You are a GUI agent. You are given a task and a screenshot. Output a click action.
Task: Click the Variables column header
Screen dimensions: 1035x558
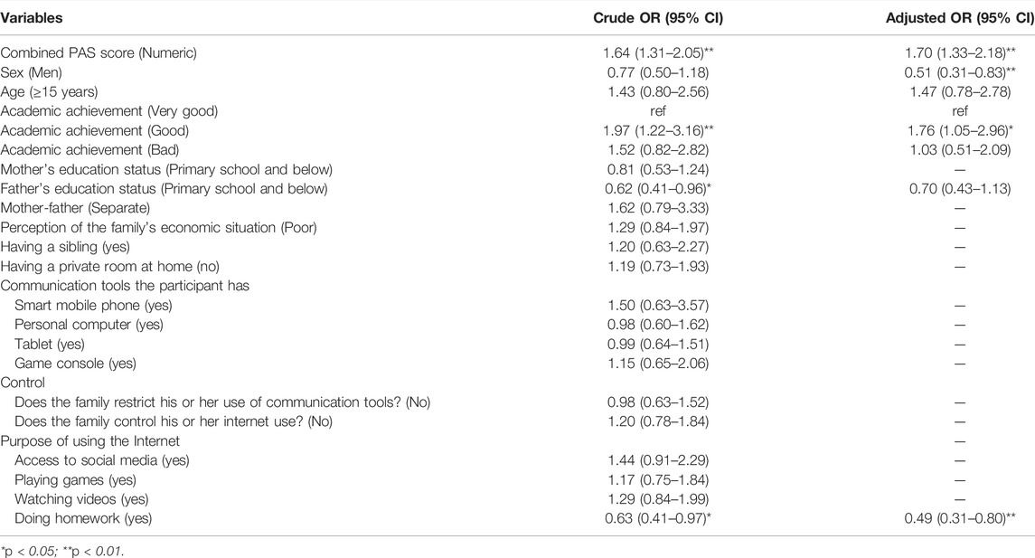pyautogui.click(x=32, y=18)
